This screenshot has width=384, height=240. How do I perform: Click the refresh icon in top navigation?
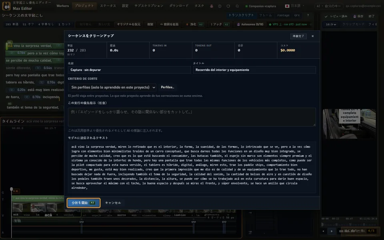tap(228, 6)
